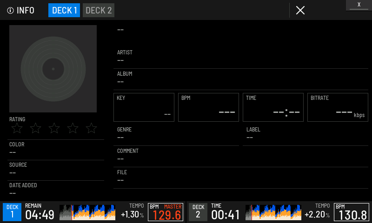
Task: Switch to the DECK 1 tab
Action: tap(64, 10)
